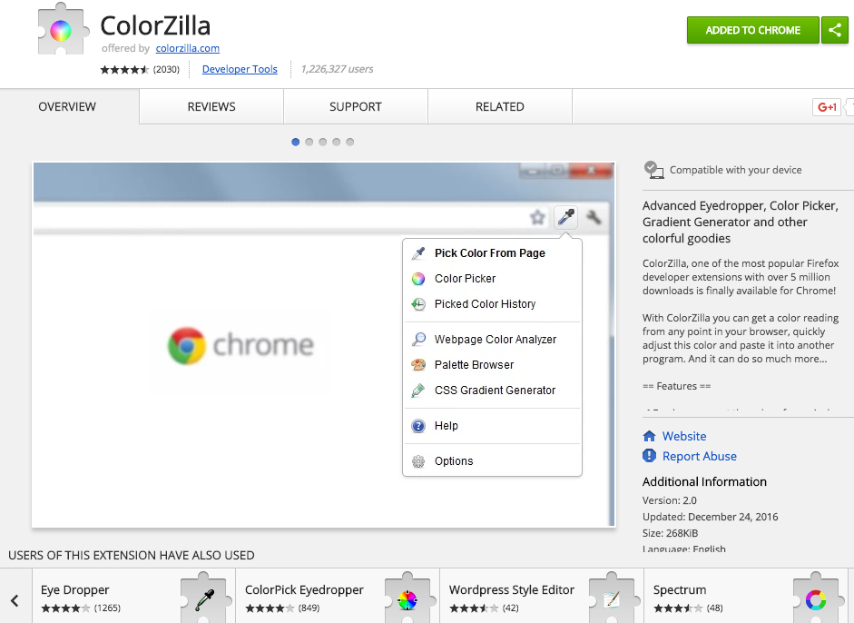Click the Webpage Color Analyzer magnifier icon
854x623 pixels.
pos(418,339)
